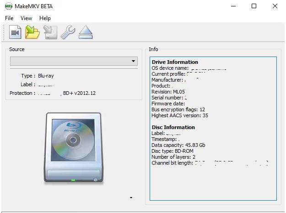Click the BD+ v2012.12 protection text

(79, 93)
